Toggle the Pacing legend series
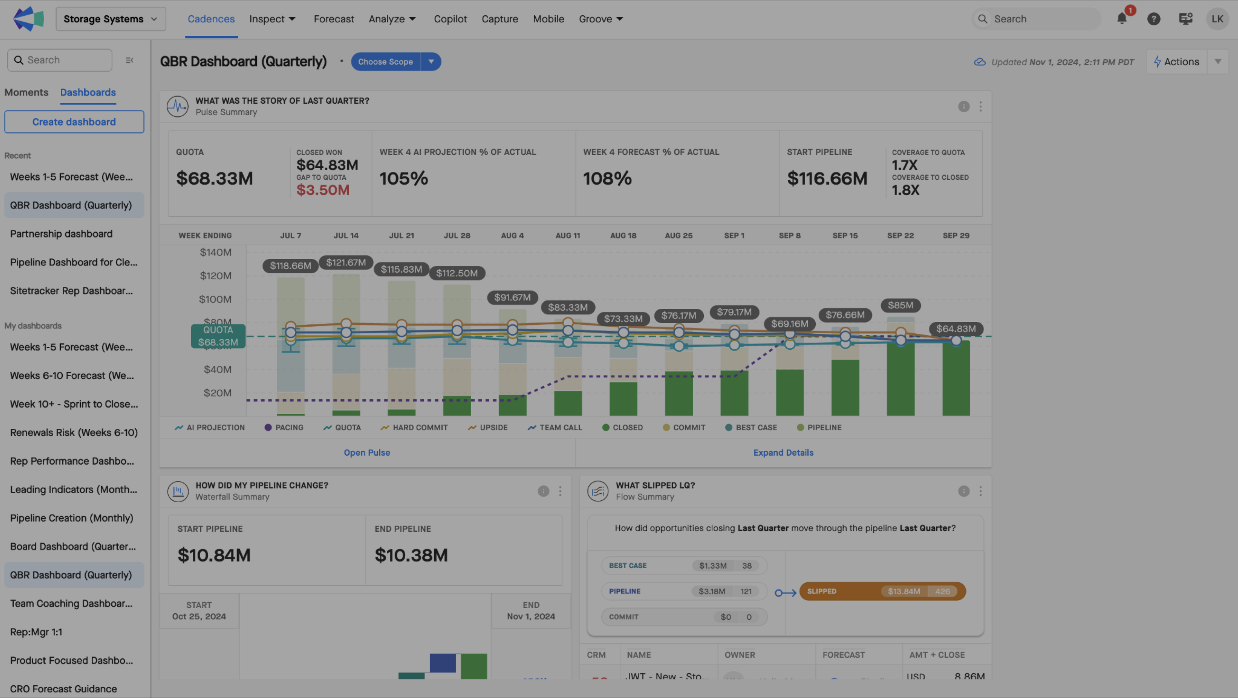 (284, 427)
